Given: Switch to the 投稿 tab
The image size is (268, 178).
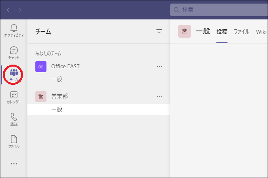Looking at the screenshot, I should click(222, 32).
